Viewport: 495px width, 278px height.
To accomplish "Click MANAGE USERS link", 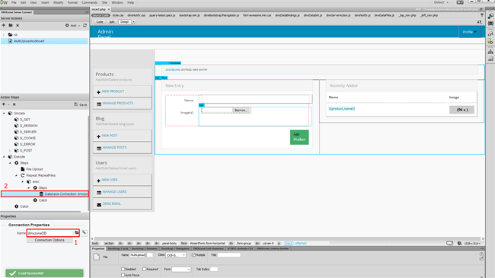I will coord(114,192).
